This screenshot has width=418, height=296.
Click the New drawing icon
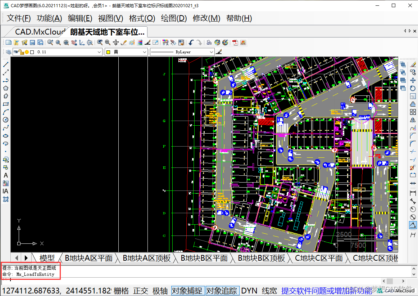[x=9, y=42]
